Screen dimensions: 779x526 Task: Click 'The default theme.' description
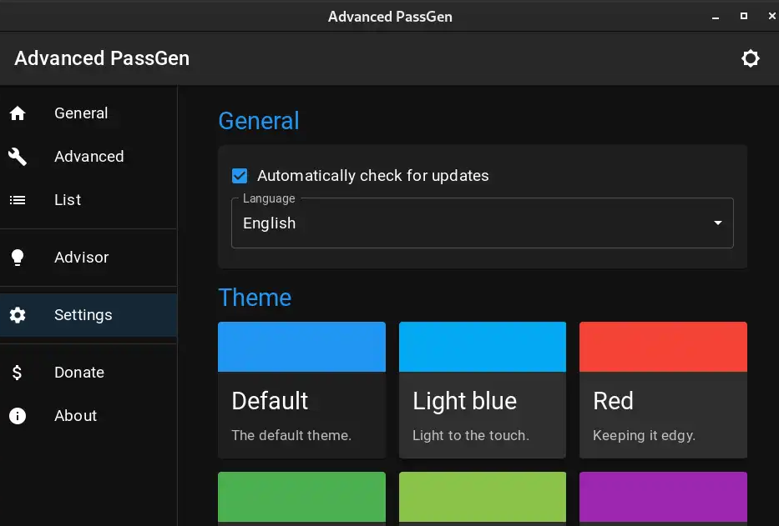[291, 436]
